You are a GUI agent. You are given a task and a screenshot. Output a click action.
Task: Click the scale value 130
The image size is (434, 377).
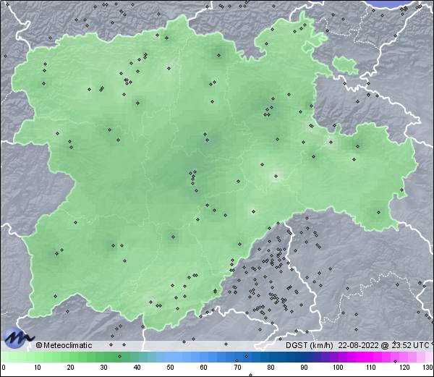click(x=428, y=368)
